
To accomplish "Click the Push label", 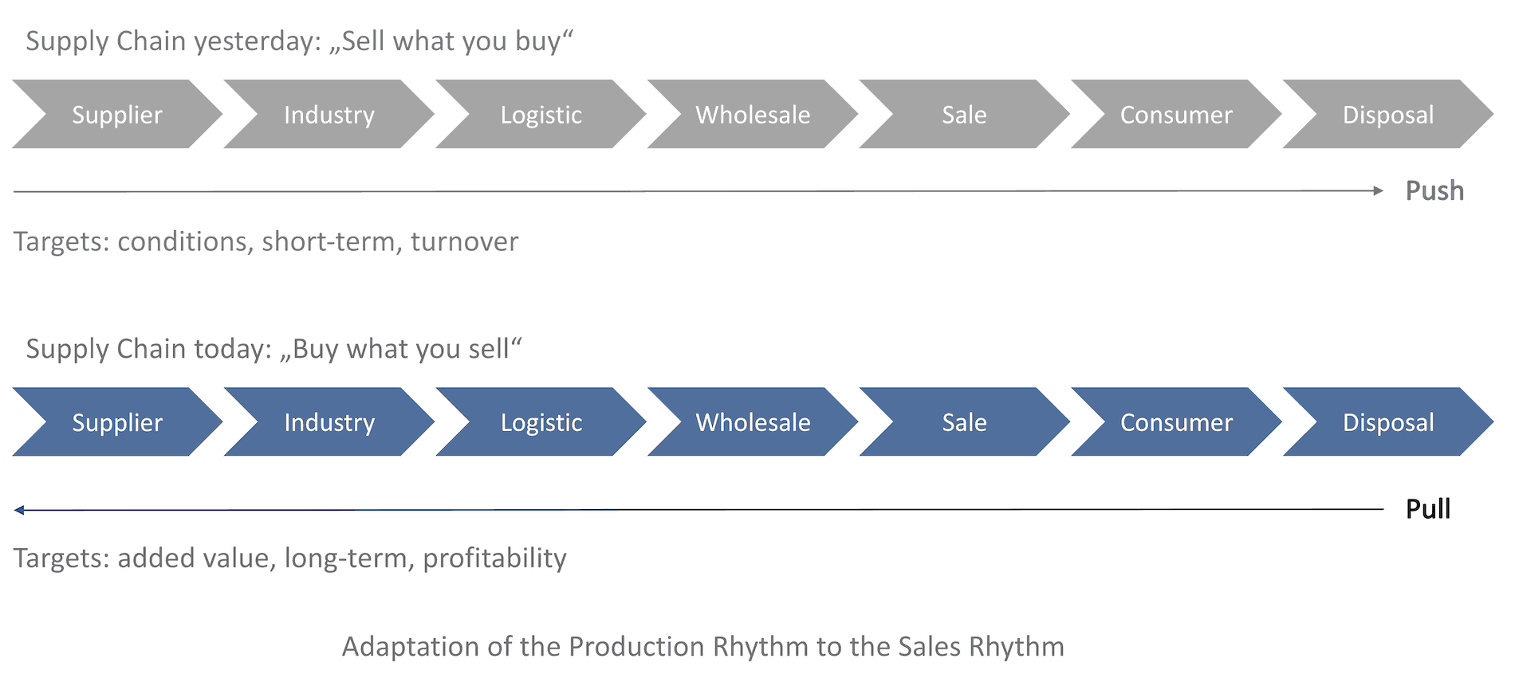I will pyautogui.click(x=1434, y=191).
